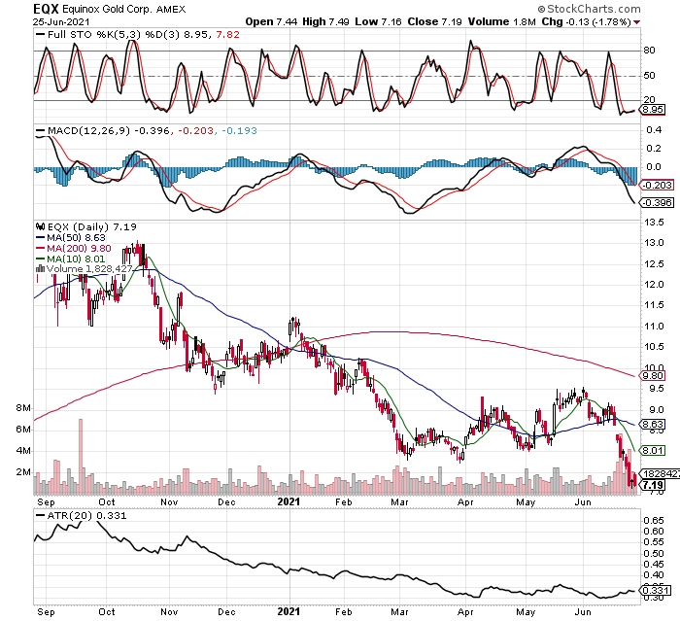The image size is (680, 621).
Task: Click the Chg -0.13 (-1.78%) value
Action: pyautogui.click(x=586, y=21)
